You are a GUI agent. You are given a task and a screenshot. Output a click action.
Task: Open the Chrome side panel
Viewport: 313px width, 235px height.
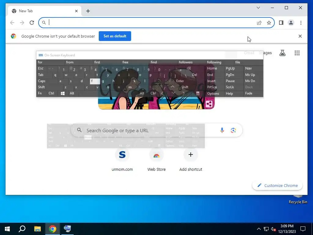[x=281, y=23]
